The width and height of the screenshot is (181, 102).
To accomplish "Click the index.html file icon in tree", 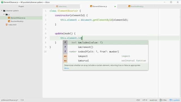I will (x=7, y=25).
